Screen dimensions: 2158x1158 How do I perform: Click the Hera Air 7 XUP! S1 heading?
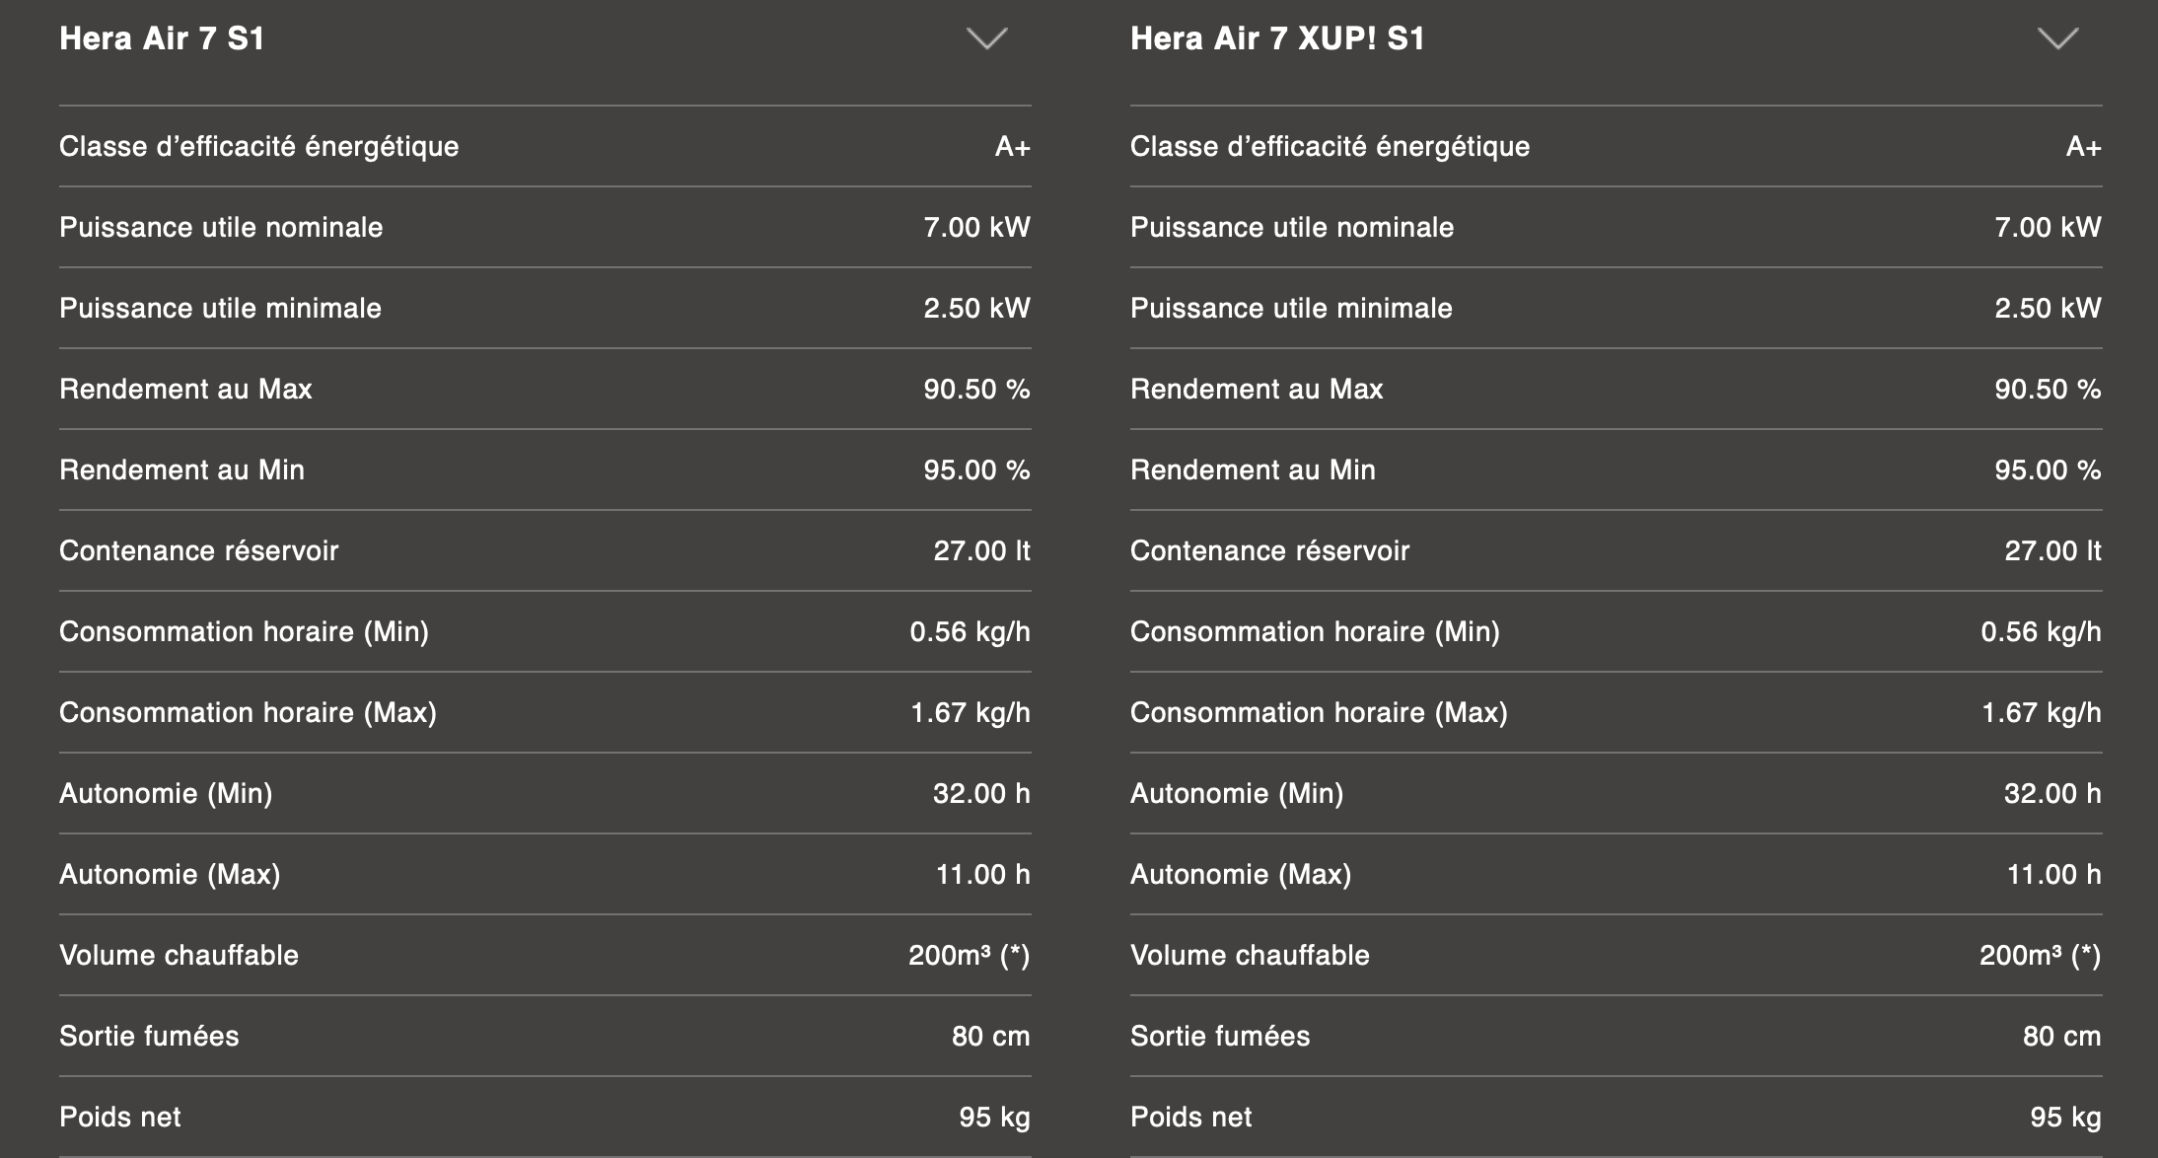tap(1277, 38)
